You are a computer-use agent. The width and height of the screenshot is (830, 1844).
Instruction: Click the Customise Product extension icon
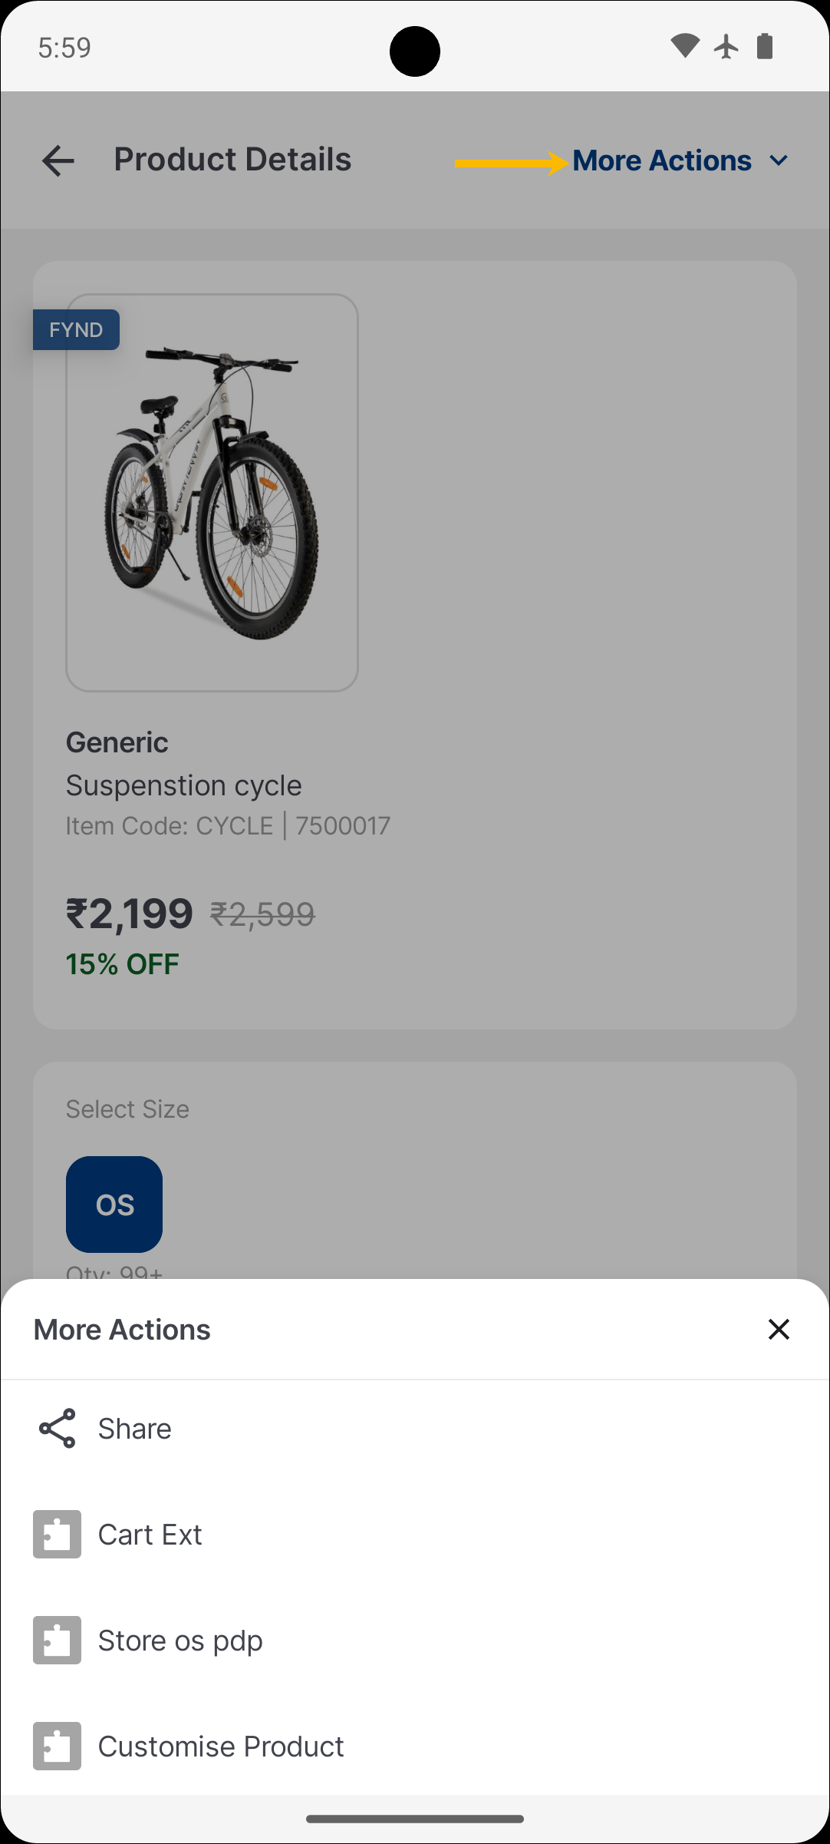coord(58,1747)
